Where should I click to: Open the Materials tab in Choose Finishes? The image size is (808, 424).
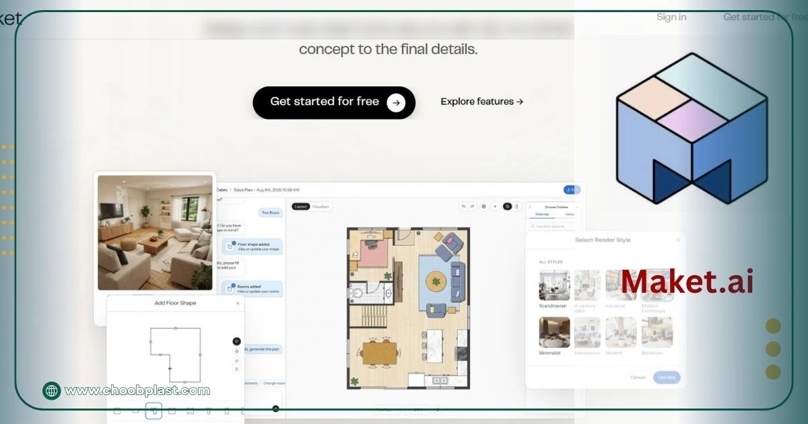tap(542, 215)
